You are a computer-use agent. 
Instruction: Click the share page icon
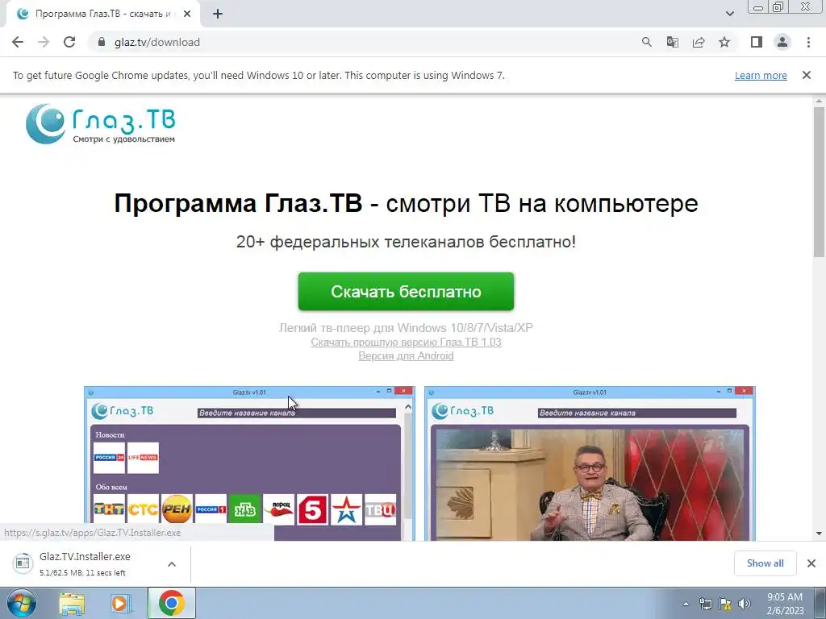click(x=699, y=42)
